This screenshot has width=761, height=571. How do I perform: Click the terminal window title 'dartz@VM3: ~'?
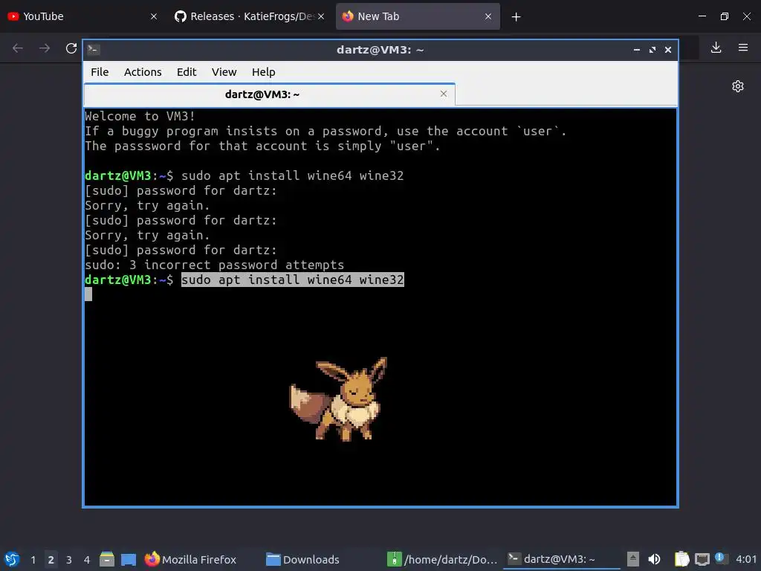[380, 50]
